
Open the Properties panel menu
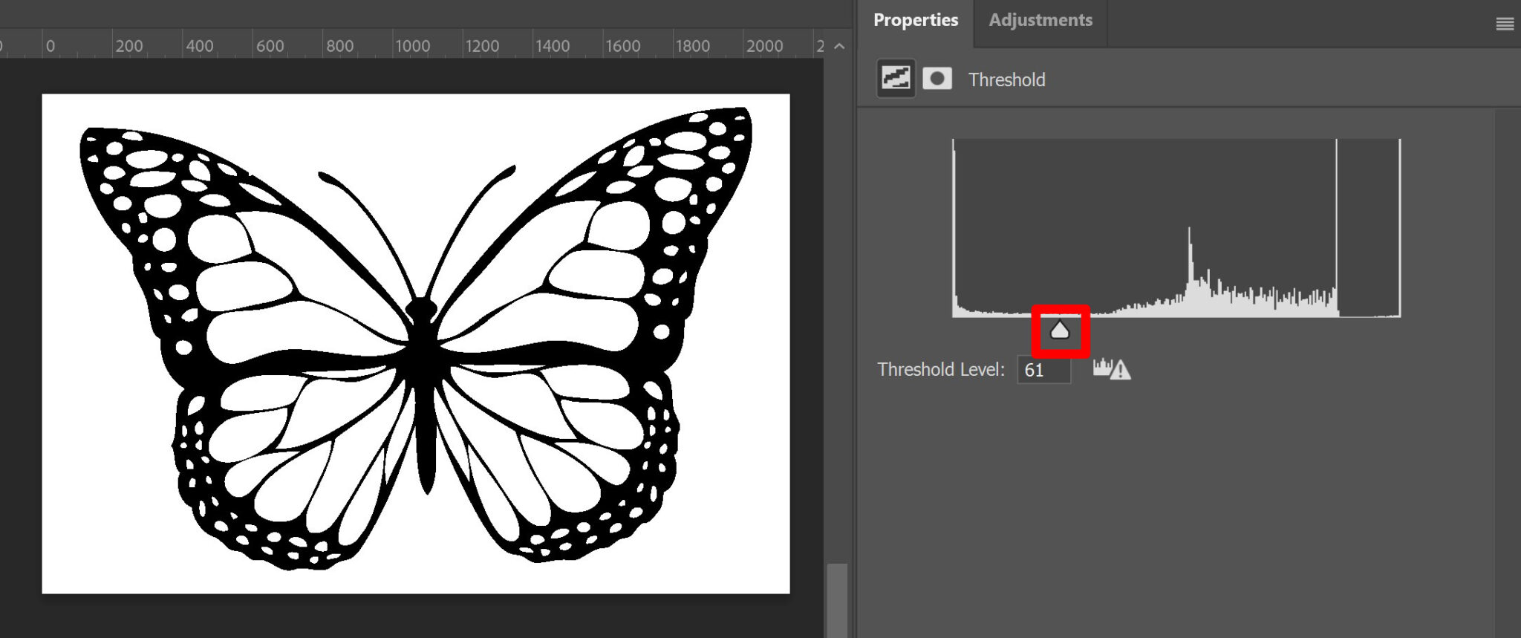pos(1505,25)
